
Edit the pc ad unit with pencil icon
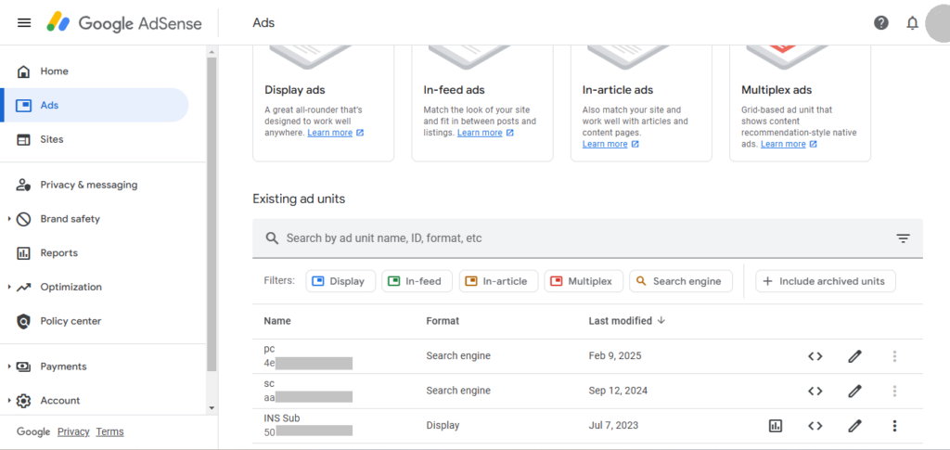point(854,356)
